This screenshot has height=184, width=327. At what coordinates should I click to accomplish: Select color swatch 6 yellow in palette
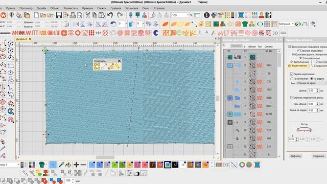coord(130,165)
